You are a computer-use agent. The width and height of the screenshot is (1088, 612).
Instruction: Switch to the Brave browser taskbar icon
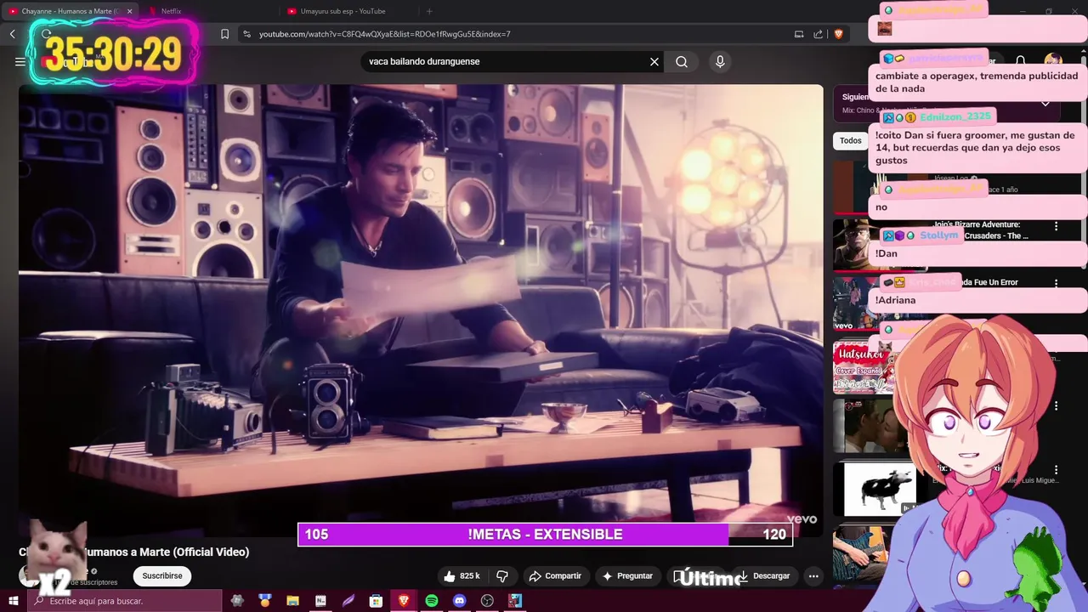[x=404, y=601]
